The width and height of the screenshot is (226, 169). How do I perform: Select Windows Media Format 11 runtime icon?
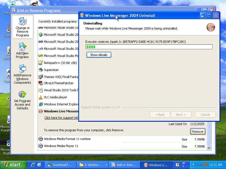41,139
